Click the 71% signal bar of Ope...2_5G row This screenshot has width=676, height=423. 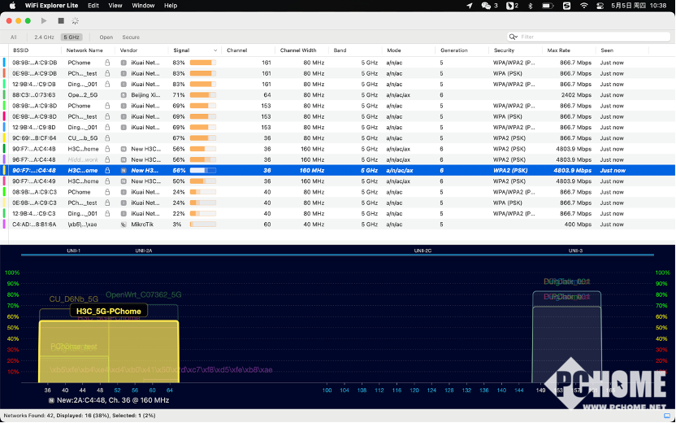(203, 95)
